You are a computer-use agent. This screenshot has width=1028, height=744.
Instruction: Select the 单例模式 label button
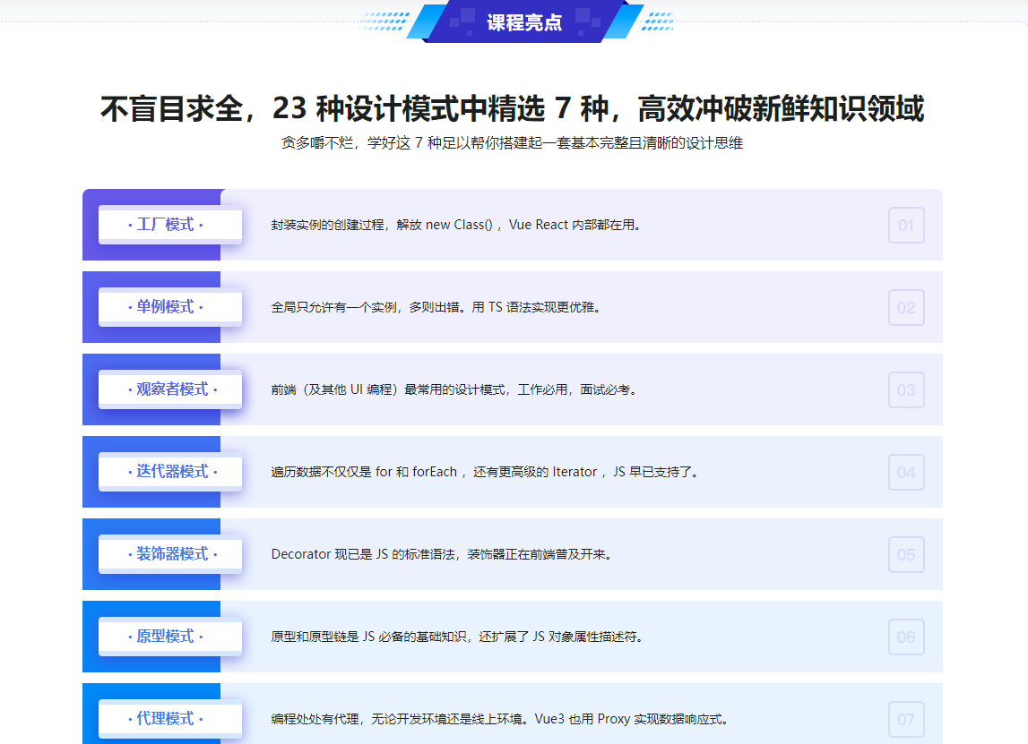coord(169,307)
